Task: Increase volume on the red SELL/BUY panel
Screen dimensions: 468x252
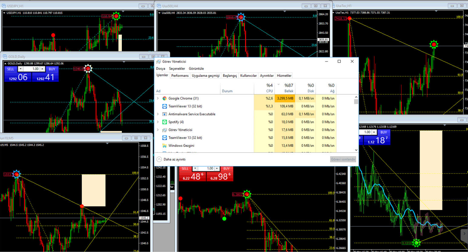Action: 217,168
